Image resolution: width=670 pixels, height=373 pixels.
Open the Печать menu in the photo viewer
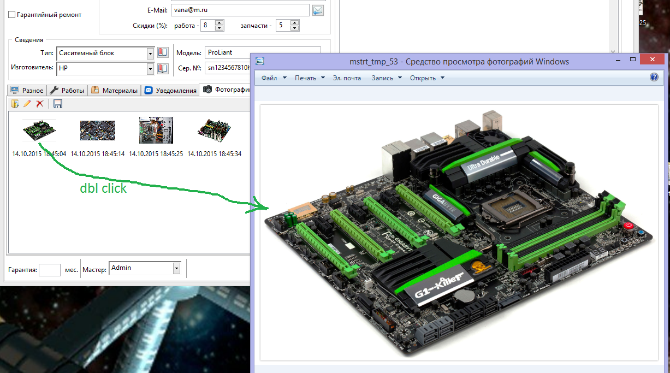point(310,78)
